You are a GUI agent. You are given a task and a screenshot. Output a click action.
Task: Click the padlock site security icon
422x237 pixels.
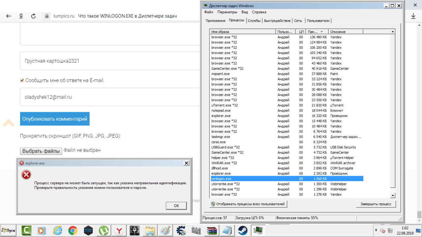pyautogui.click(x=47, y=16)
